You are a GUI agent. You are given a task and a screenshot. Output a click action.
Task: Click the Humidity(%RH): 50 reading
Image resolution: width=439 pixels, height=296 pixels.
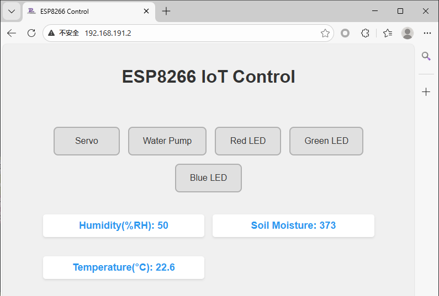pyautogui.click(x=124, y=225)
